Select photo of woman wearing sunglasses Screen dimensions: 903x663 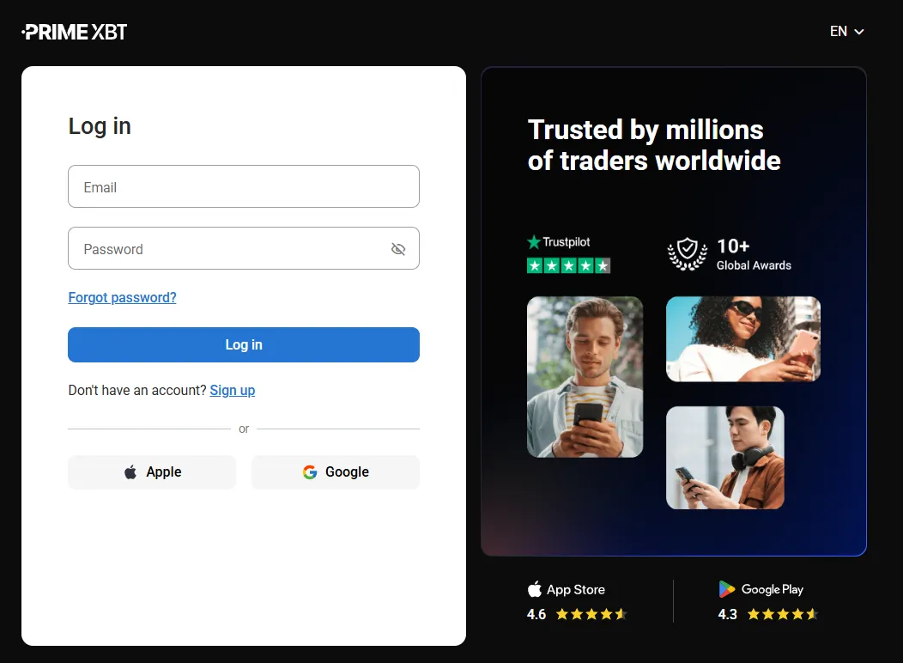tap(743, 338)
